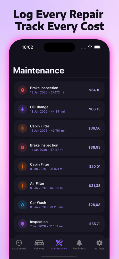
Task: Select the Maintenance tab
Action: click(59, 245)
